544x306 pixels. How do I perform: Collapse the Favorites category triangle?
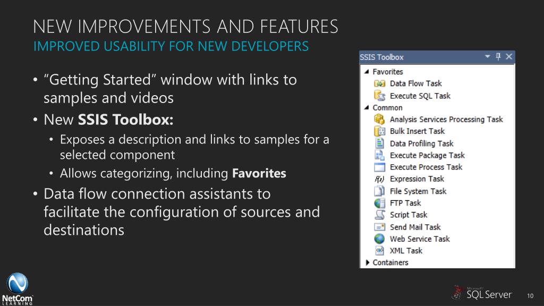tap(367, 72)
